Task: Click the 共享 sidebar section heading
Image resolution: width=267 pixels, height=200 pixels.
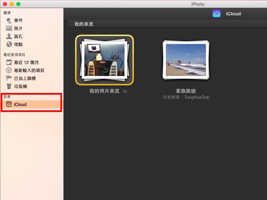Action: [x=7, y=97]
